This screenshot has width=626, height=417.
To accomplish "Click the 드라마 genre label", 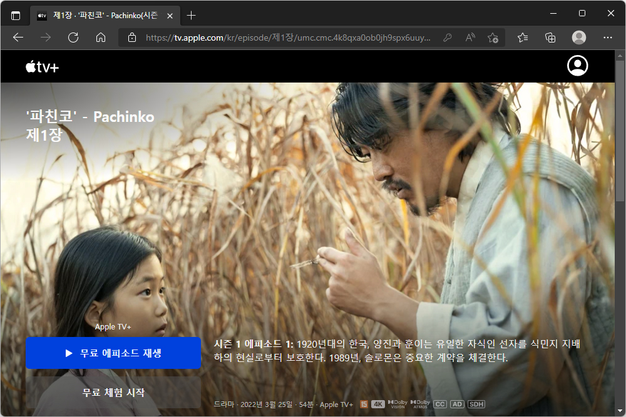I will [x=223, y=404].
